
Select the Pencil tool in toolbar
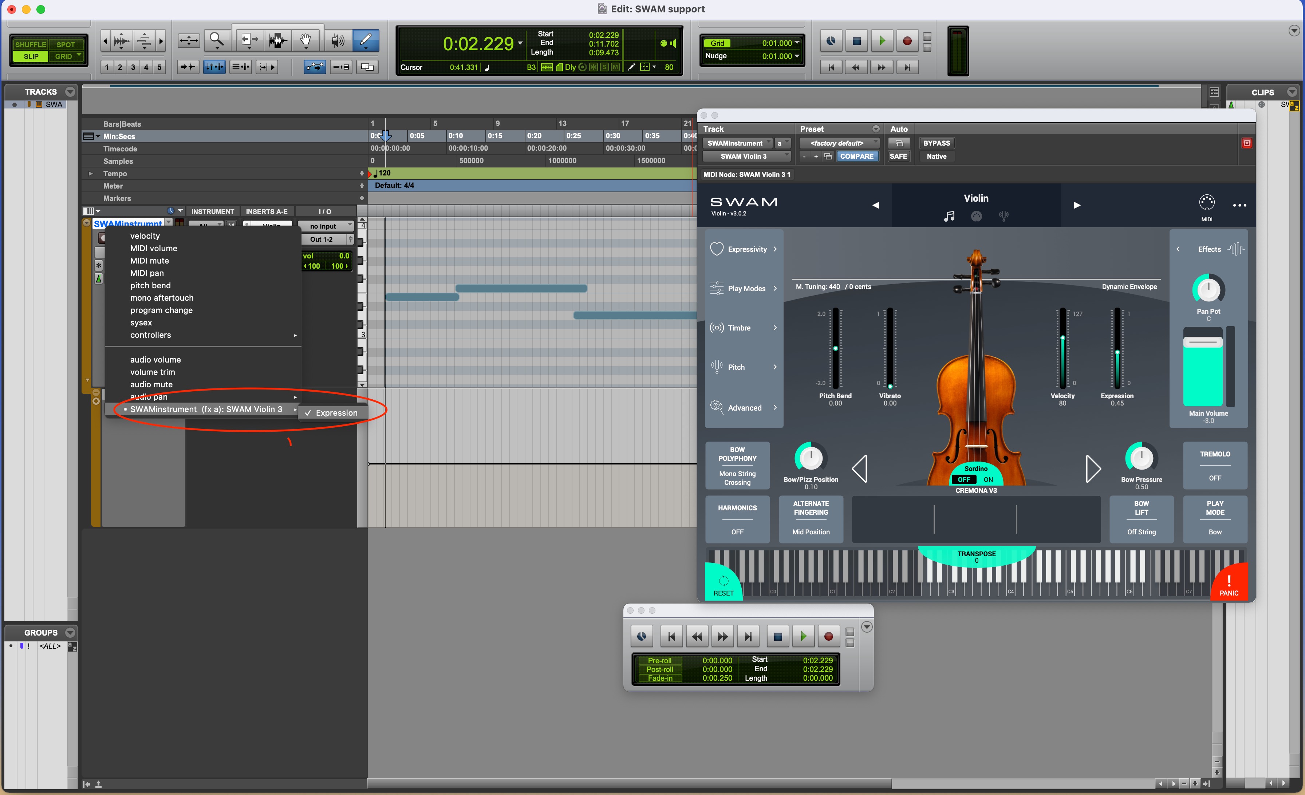point(365,40)
